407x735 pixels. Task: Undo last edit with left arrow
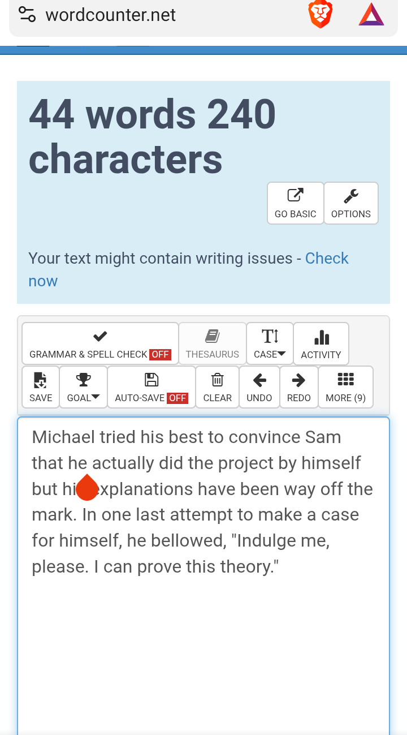click(x=259, y=387)
